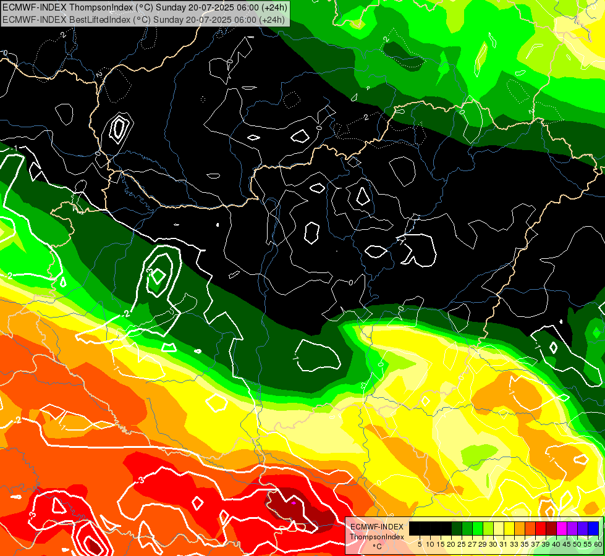Click the legend tick value 33
The image size is (605, 556).
click(x=515, y=544)
